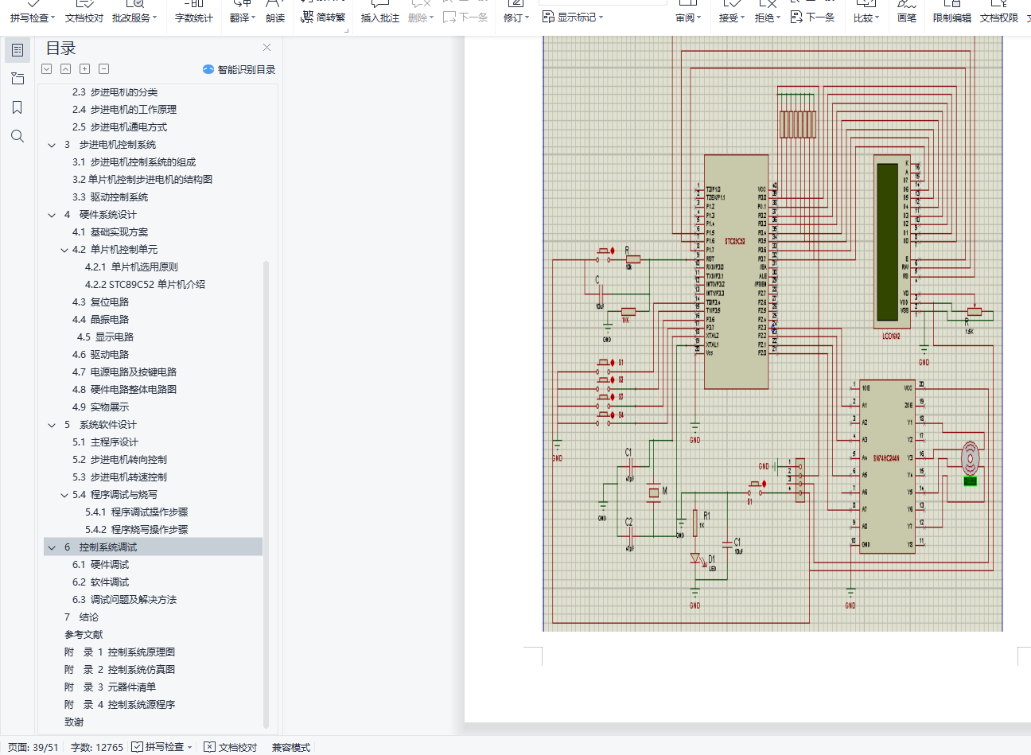Toggle 拼写检查 in the status bar
Viewport: 1031px width, 755px height.
163,747
